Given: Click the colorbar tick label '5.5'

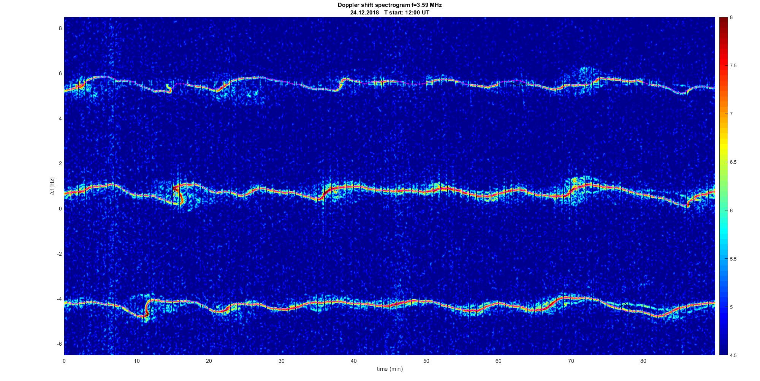Looking at the screenshot, I should coord(733,259).
